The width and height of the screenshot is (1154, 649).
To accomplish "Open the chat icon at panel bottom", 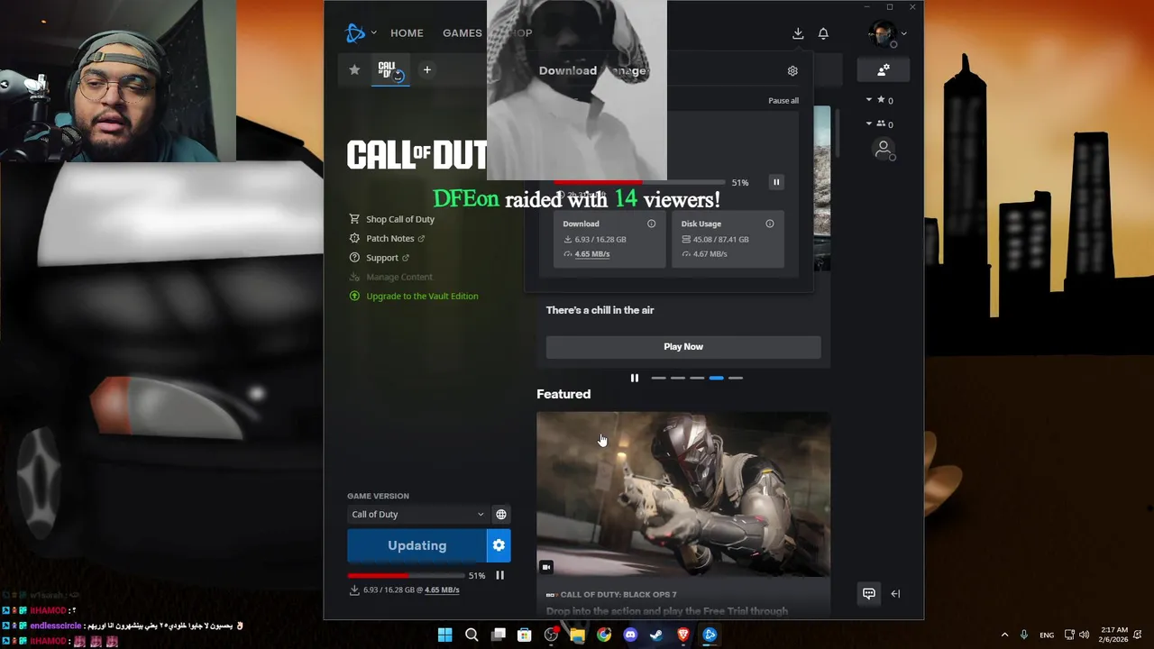I will tap(869, 593).
